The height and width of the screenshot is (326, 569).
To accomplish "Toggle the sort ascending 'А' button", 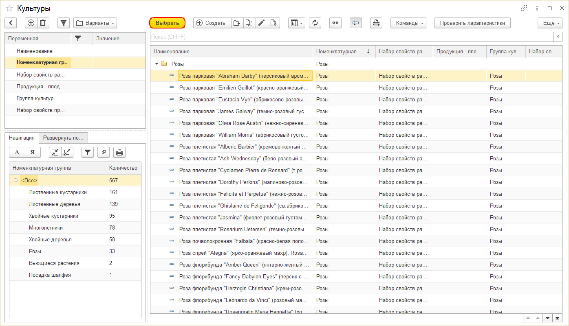I will (17, 152).
